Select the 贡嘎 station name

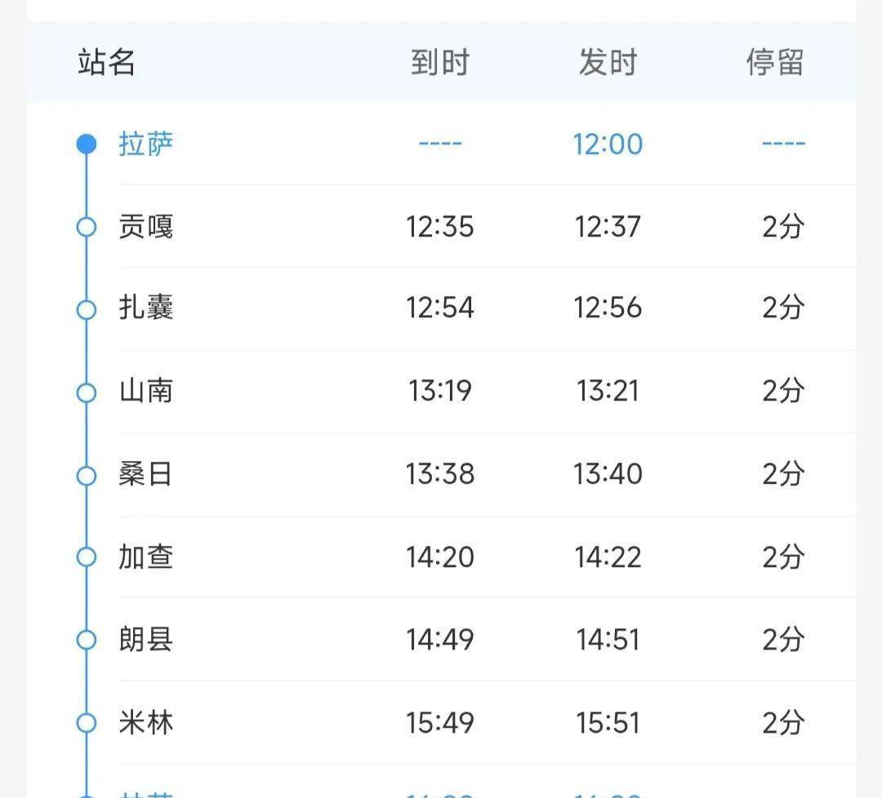pos(146,227)
